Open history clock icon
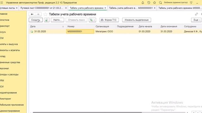 149,3
